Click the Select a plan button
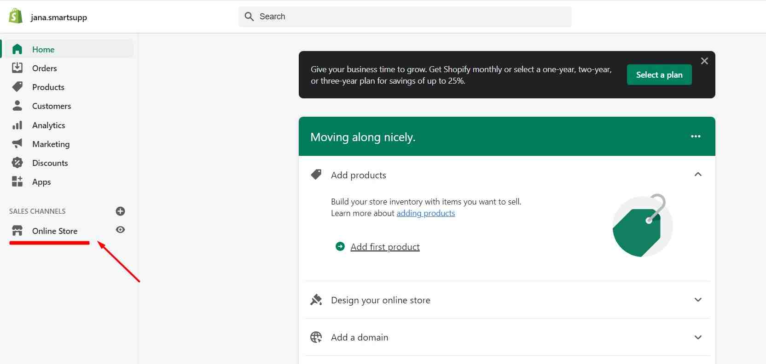The width and height of the screenshot is (766, 364). [x=659, y=74]
